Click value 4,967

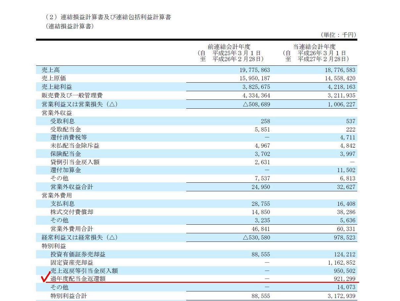tap(262, 146)
